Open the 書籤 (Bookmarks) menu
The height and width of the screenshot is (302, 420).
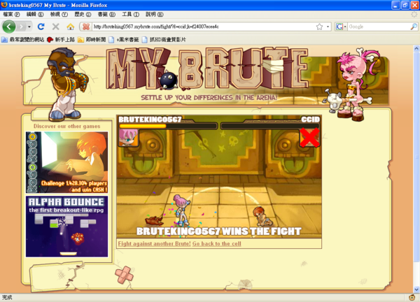coord(106,15)
